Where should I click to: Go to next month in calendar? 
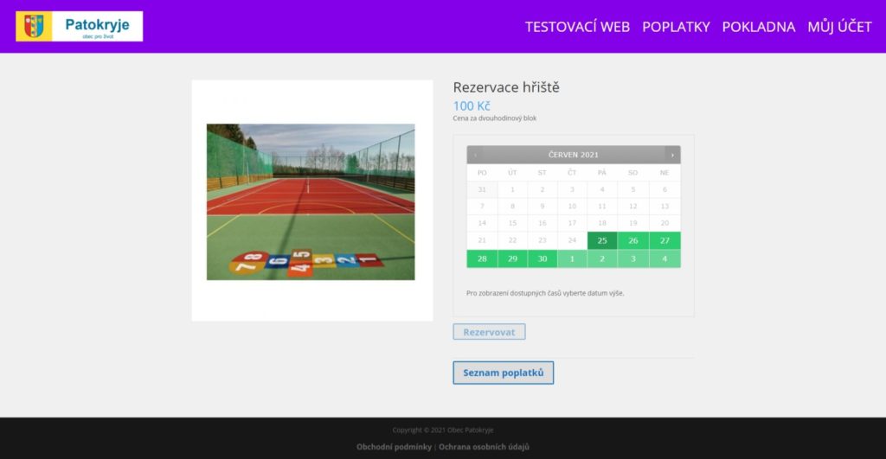[x=672, y=155]
